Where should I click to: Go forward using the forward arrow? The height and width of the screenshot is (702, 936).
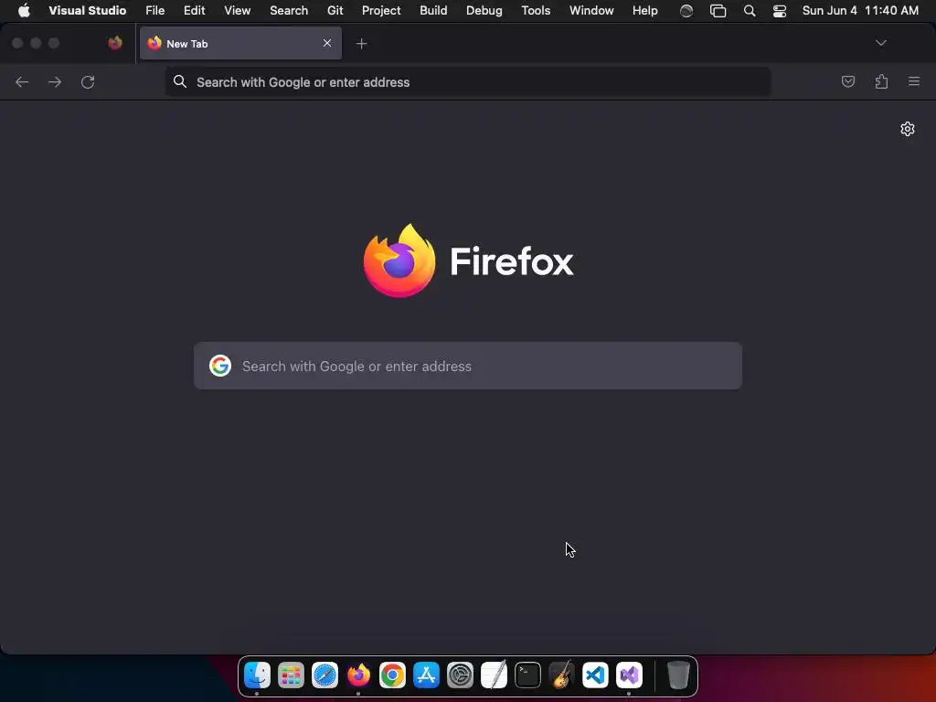pyautogui.click(x=55, y=81)
